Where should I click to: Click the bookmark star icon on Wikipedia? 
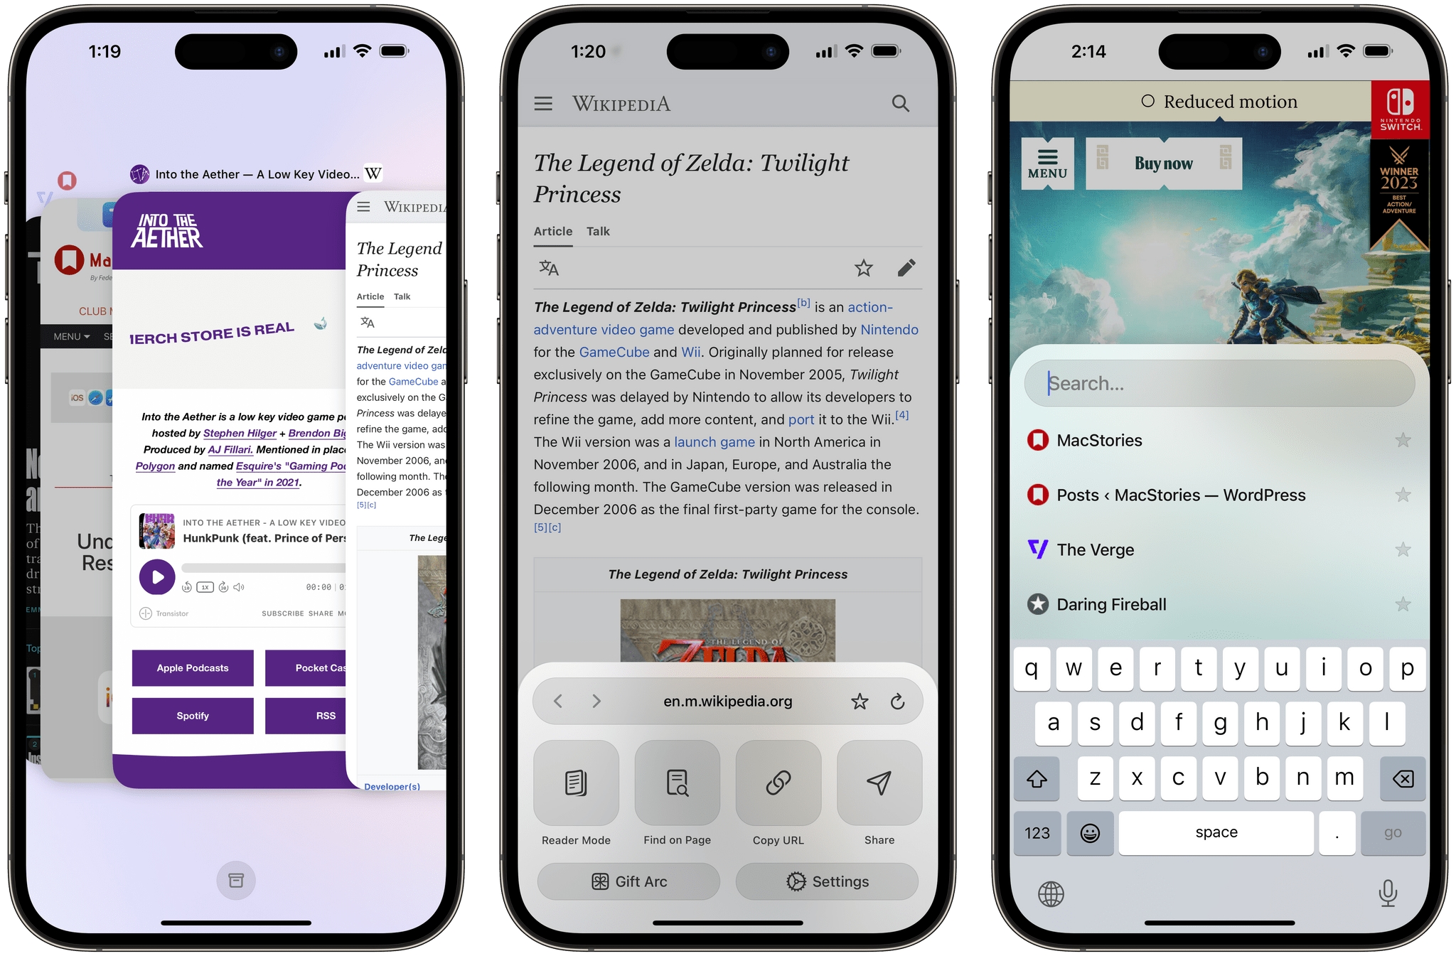pyautogui.click(x=864, y=267)
